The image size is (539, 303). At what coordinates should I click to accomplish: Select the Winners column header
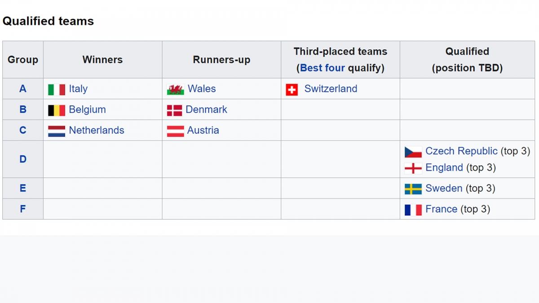click(102, 60)
